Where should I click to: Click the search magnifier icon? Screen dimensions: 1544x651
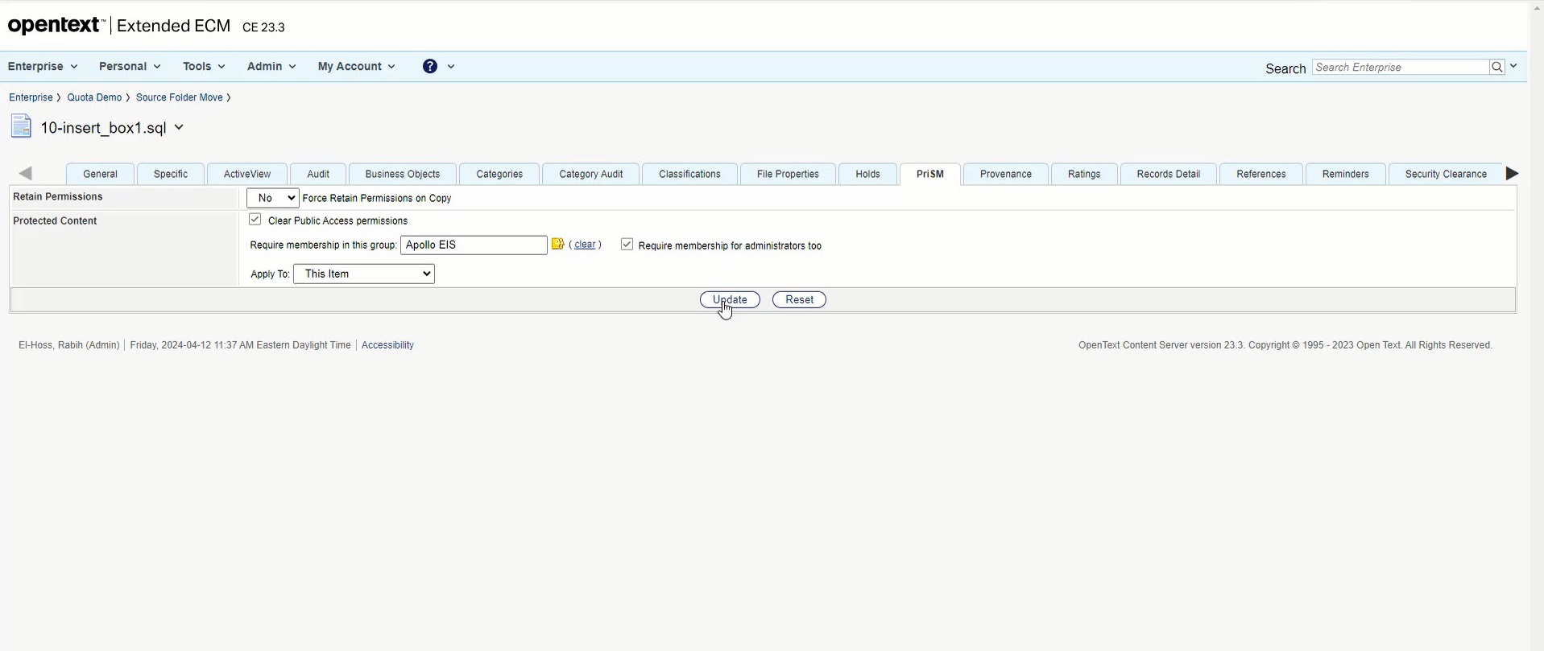pos(1496,68)
